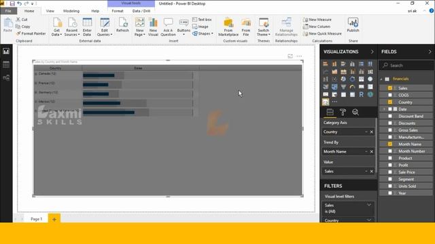This screenshot has height=244, width=435.
Task: Click the Save icon in title bar
Action: pyautogui.click(x=12, y=3)
